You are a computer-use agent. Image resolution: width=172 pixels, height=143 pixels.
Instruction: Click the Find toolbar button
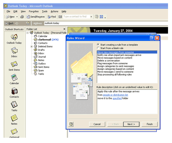tap(52, 17)
